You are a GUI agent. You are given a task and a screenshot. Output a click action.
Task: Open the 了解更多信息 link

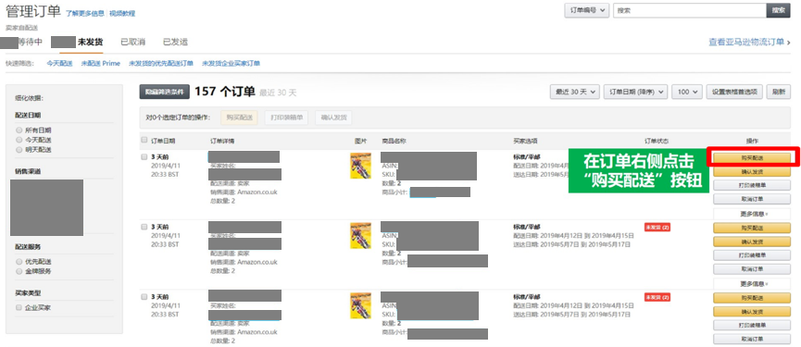pyautogui.click(x=85, y=13)
